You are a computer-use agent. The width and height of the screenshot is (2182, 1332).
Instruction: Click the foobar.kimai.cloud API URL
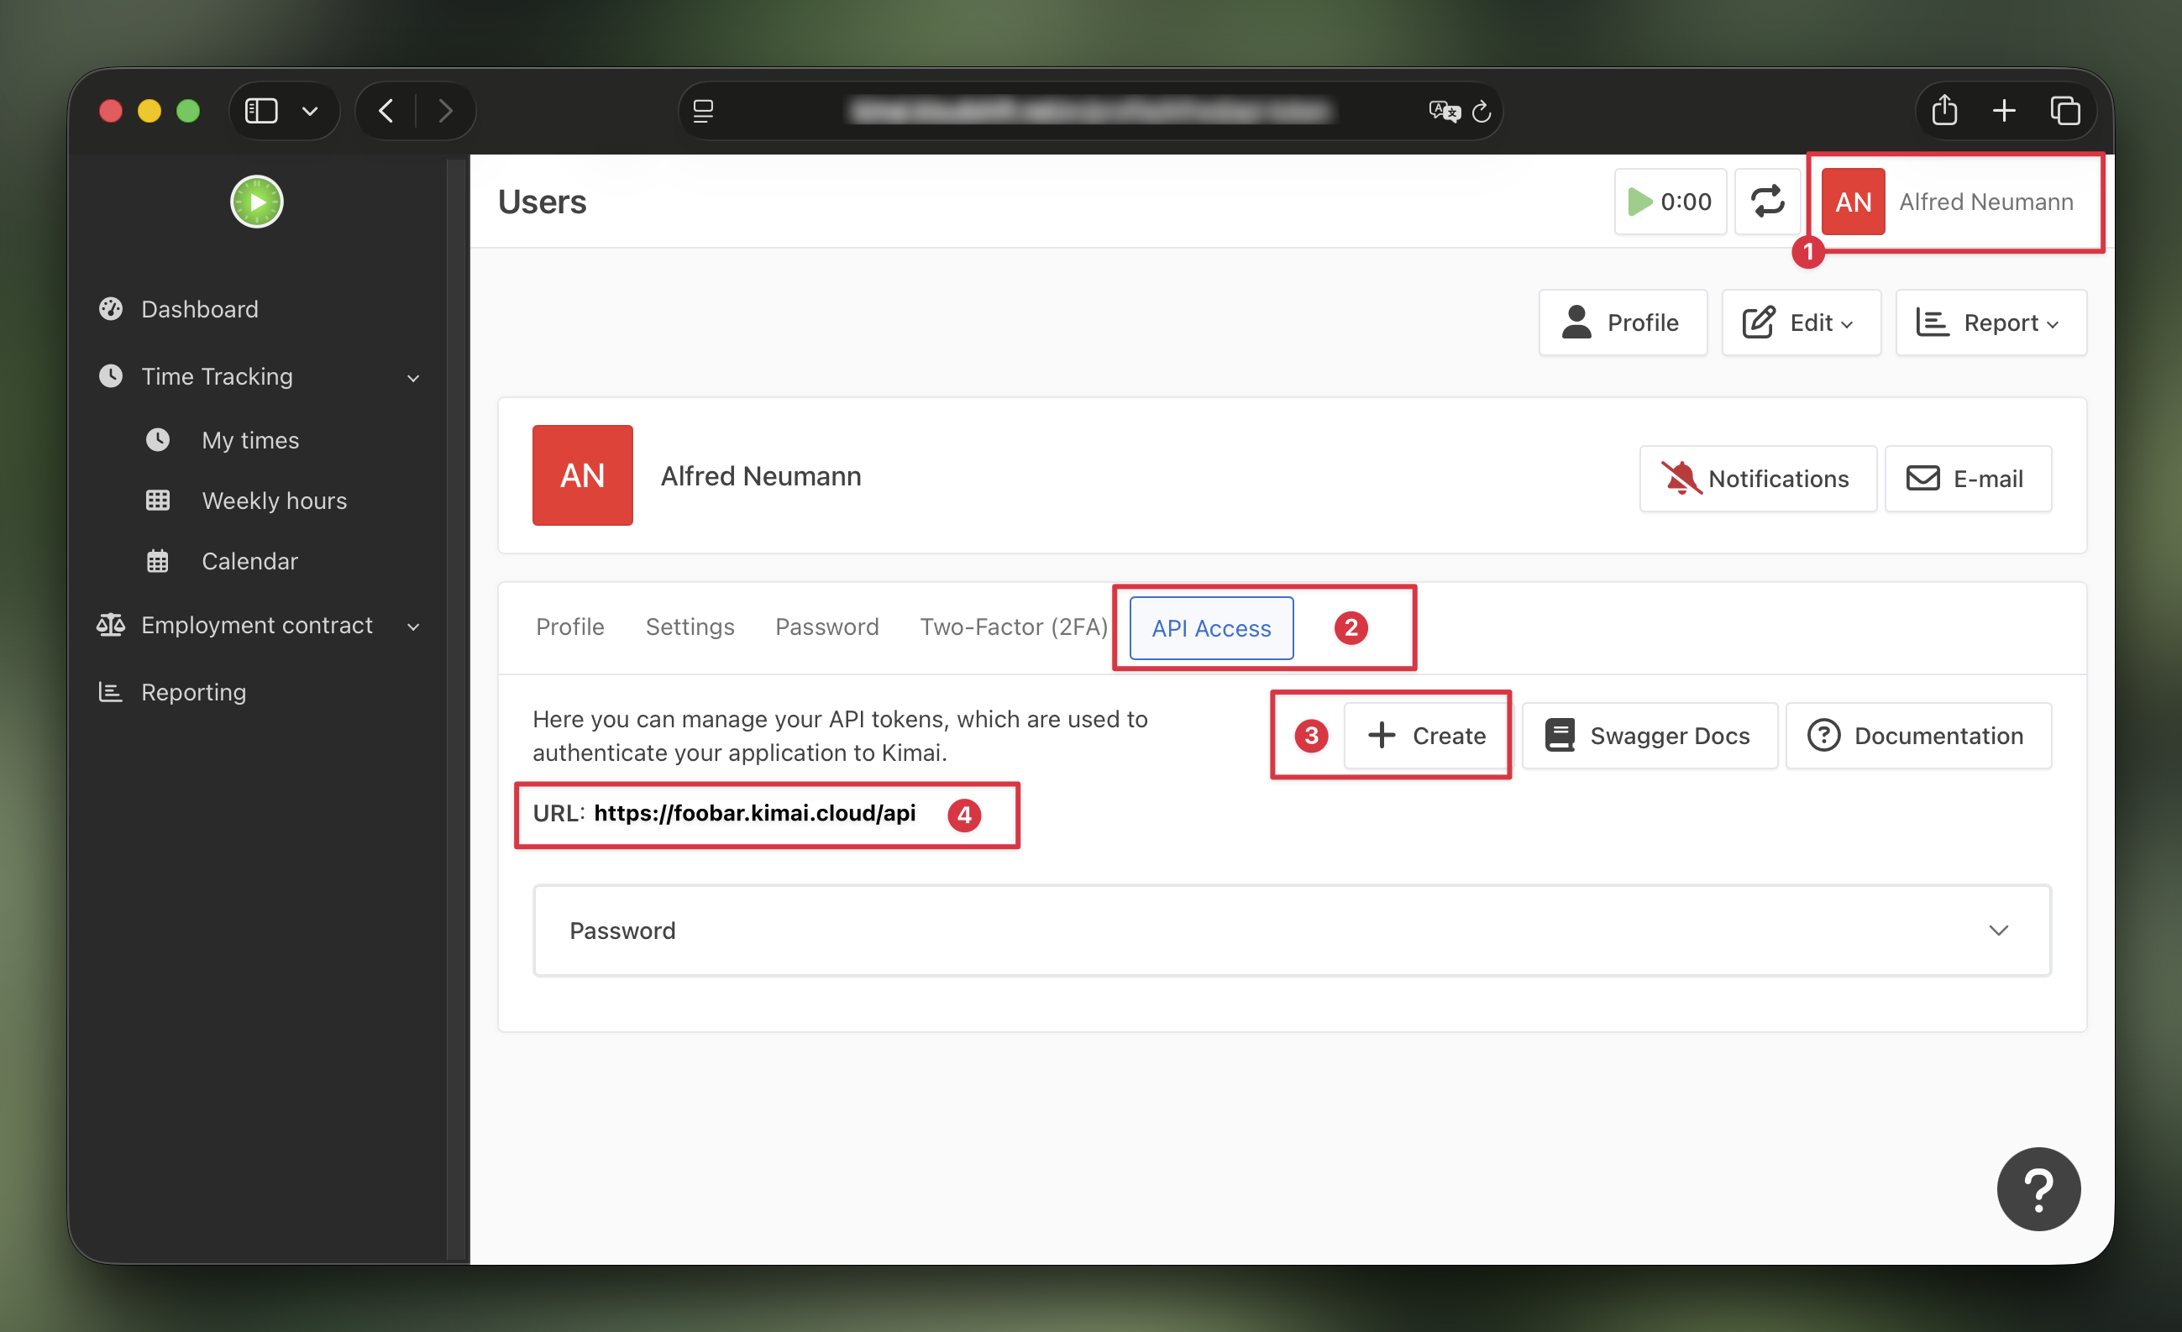tap(755, 813)
